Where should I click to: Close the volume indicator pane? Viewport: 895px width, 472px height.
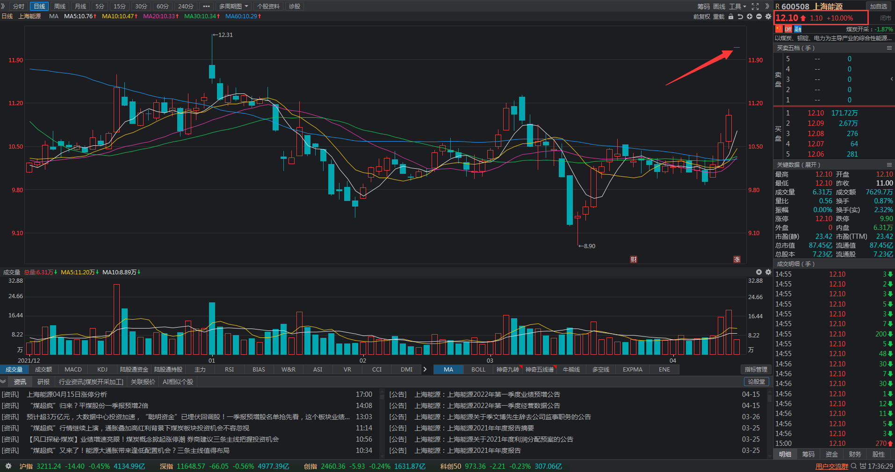759,272
